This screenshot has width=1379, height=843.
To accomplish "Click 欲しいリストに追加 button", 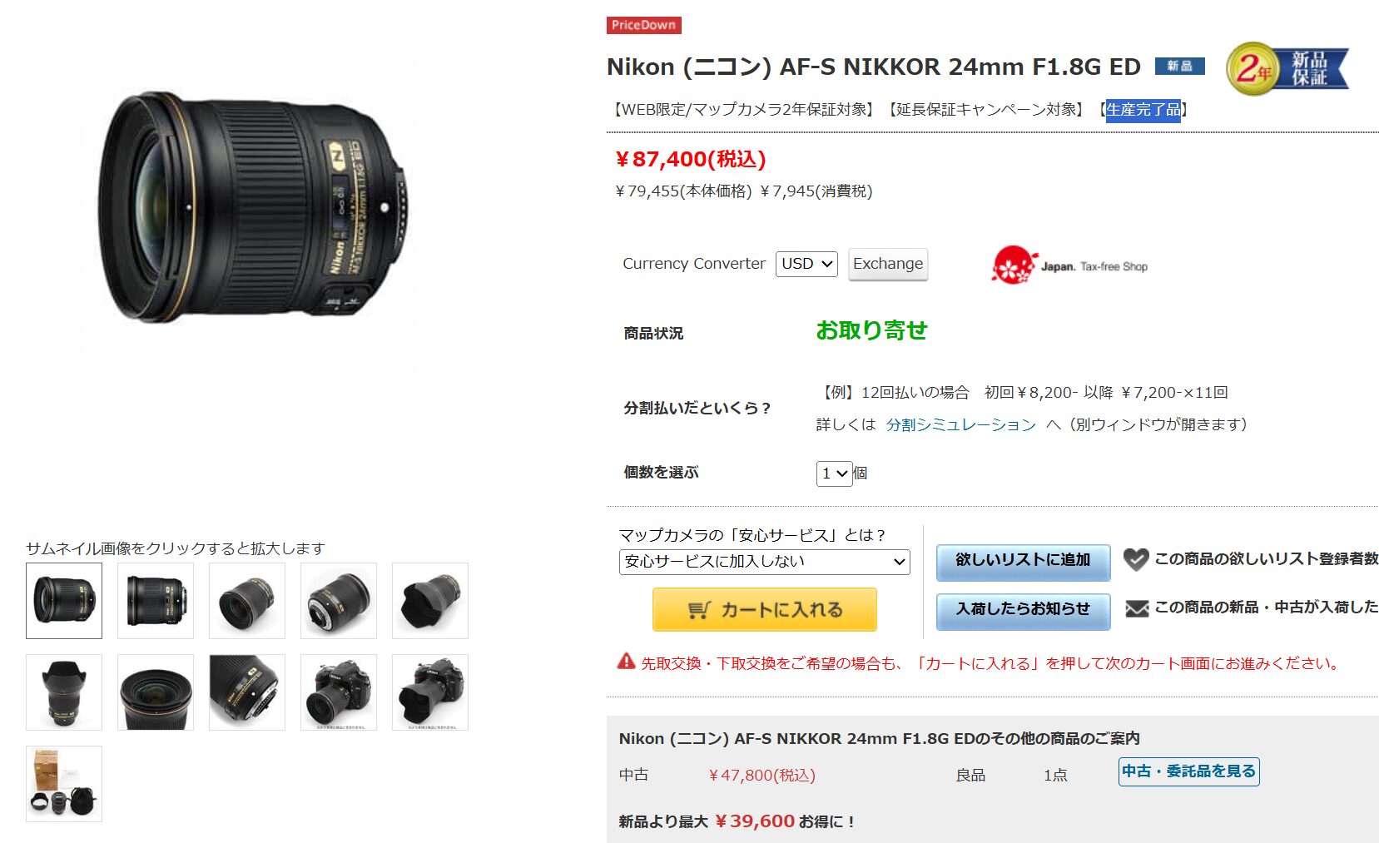I will pos(1023,561).
